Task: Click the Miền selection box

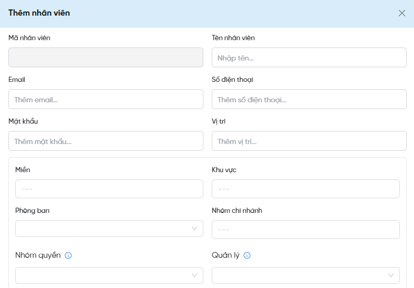Action: click(x=109, y=189)
